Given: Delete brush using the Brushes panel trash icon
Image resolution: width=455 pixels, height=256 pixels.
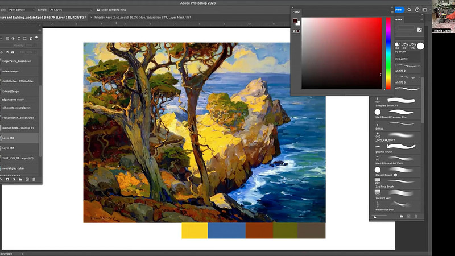Looking at the screenshot, I should pyautogui.click(x=416, y=216).
